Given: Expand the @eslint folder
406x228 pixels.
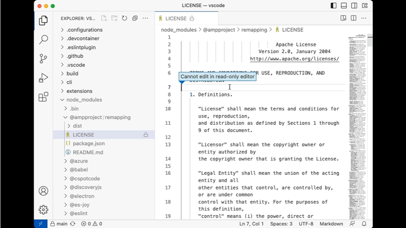Looking at the screenshot, I should 104,213.
